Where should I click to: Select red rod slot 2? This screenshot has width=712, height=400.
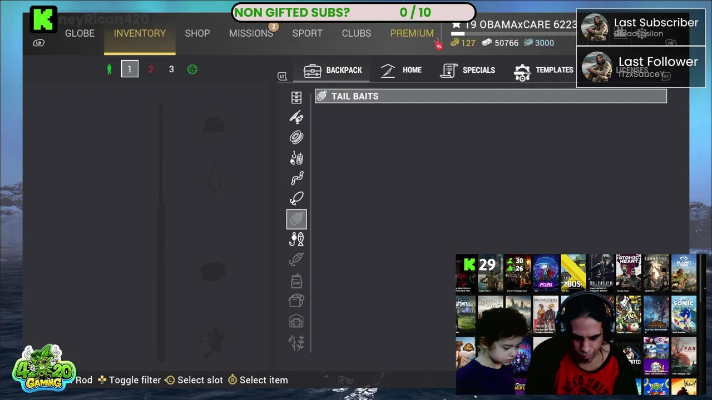click(x=150, y=69)
